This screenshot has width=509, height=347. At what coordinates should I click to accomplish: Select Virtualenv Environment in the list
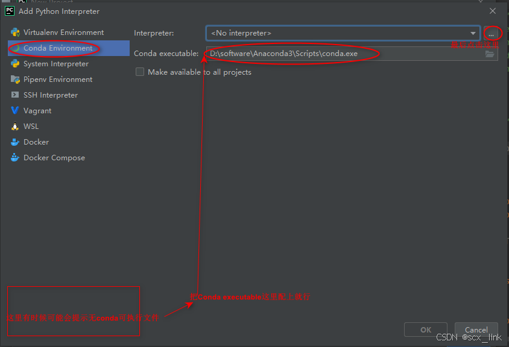[69, 33]
